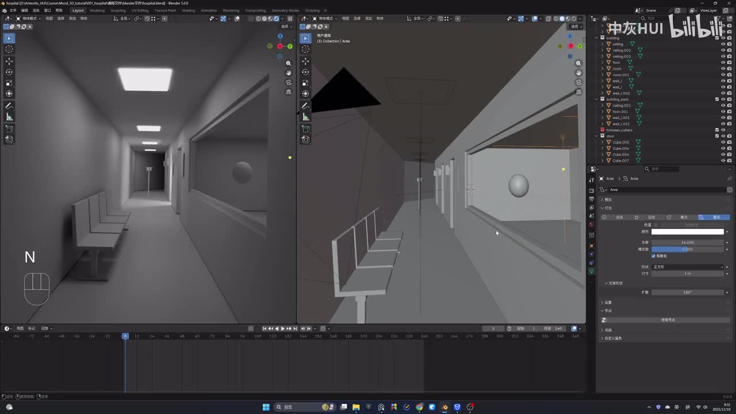Hide Cube.003 in the viewport
Screen dimensions: 736x414
pos(723,142)
